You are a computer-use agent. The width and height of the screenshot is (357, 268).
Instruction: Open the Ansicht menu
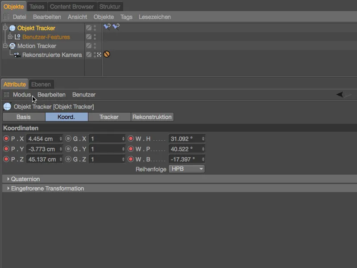coord(77,17)
